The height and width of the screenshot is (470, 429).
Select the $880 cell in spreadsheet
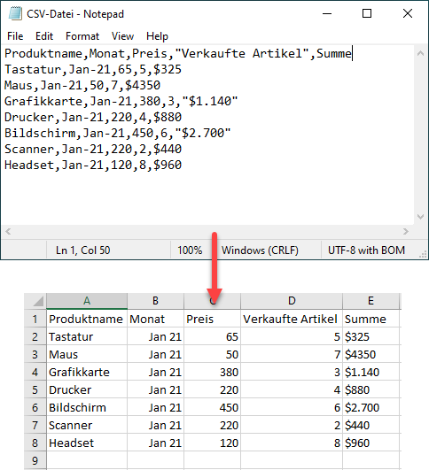[370, 389]
